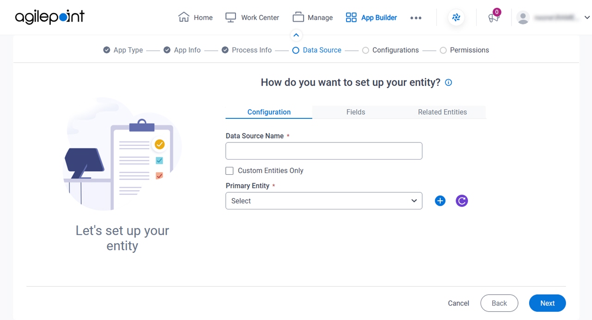The height and width of the screenshot is (320, 592).
Task: Open the user account dropdown arrow
Action: click(587, 18)
